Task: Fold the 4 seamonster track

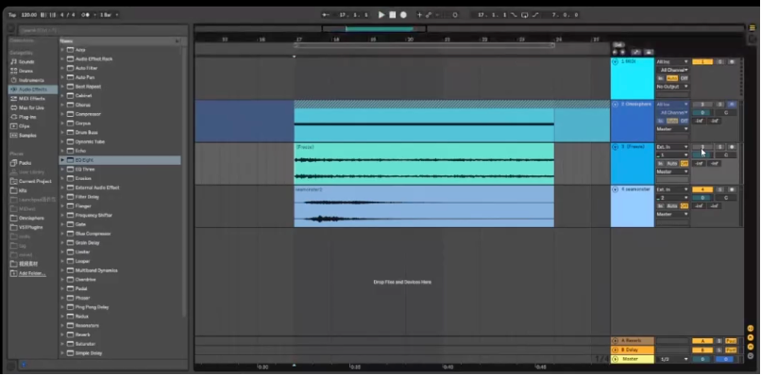Action: tap(616, 189)
